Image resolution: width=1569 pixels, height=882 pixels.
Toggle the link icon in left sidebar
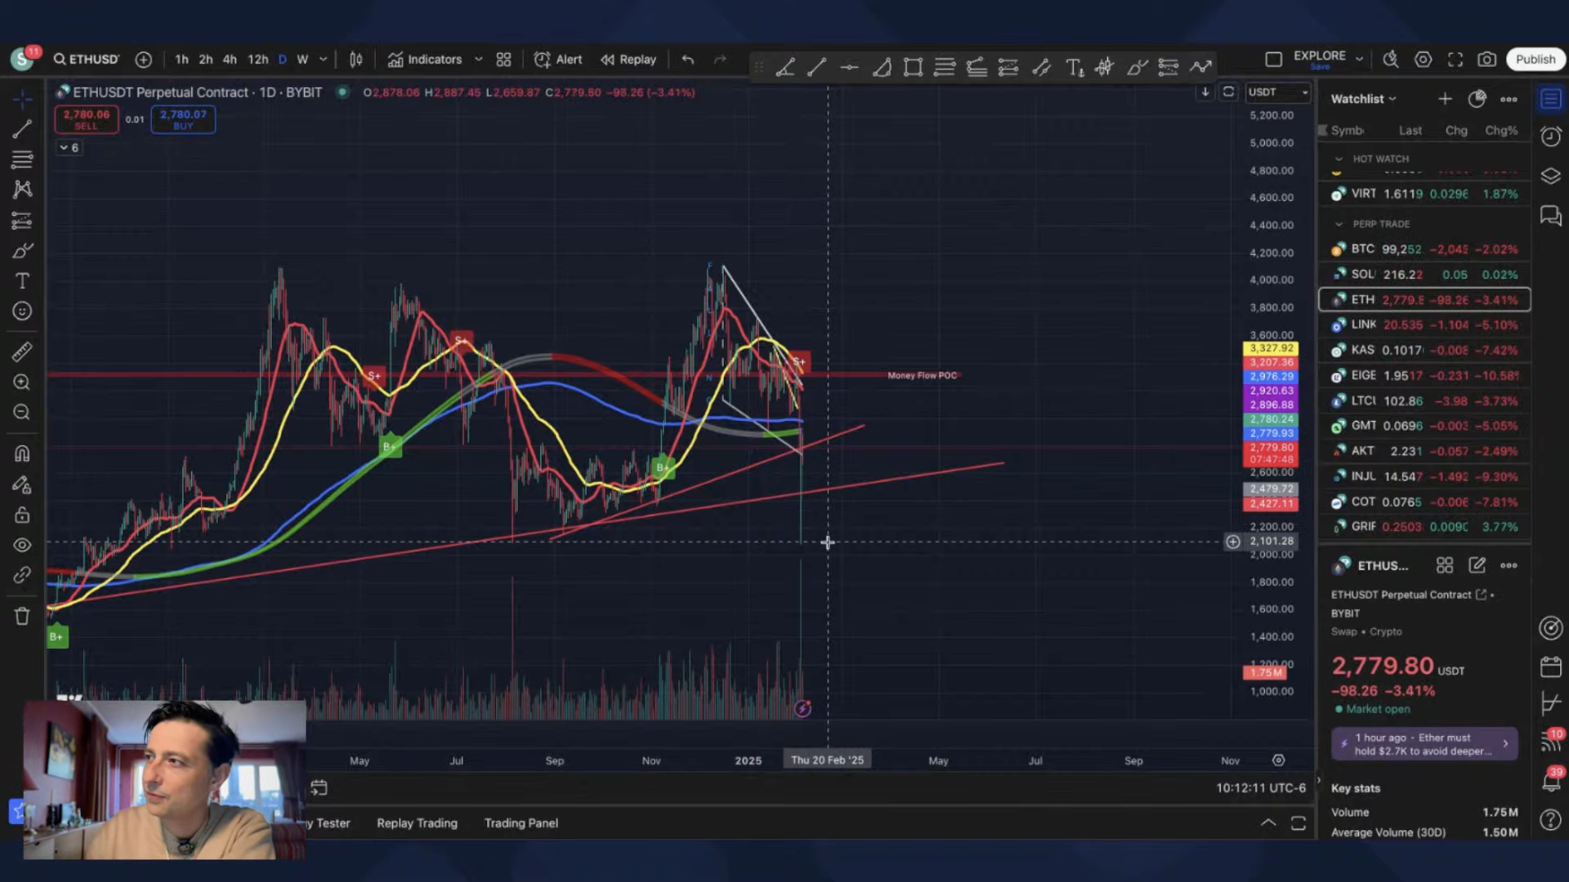(22, 576)
